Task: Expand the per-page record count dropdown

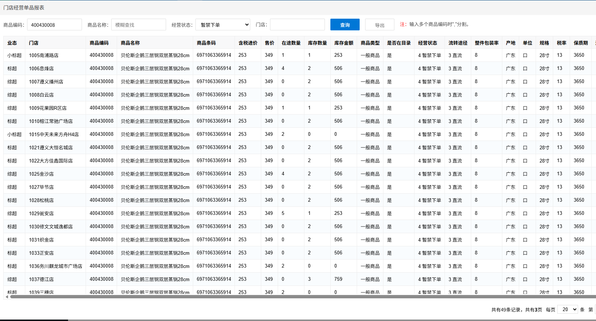Action: click(x=567, y=310)
